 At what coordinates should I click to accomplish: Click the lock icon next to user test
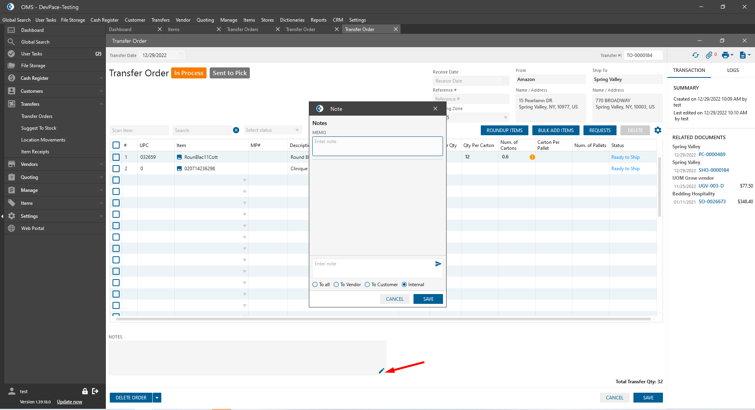pos(85,391)
